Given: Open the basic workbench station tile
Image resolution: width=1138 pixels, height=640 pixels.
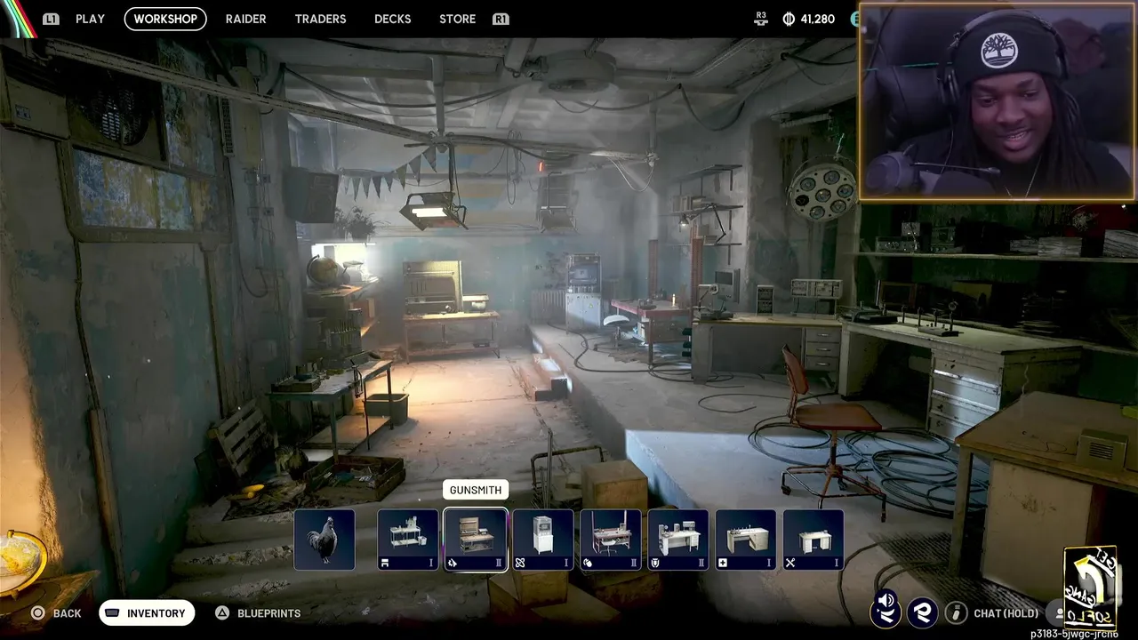Looking at the screenshot, I should (x=408, y=540).
